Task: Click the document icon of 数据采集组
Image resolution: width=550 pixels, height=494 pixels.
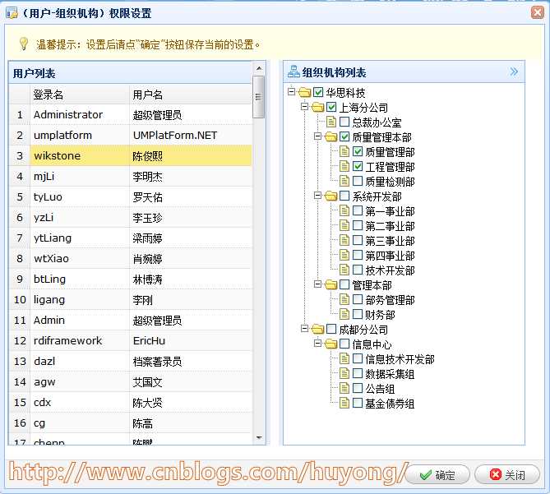Action: coord(344,373)
